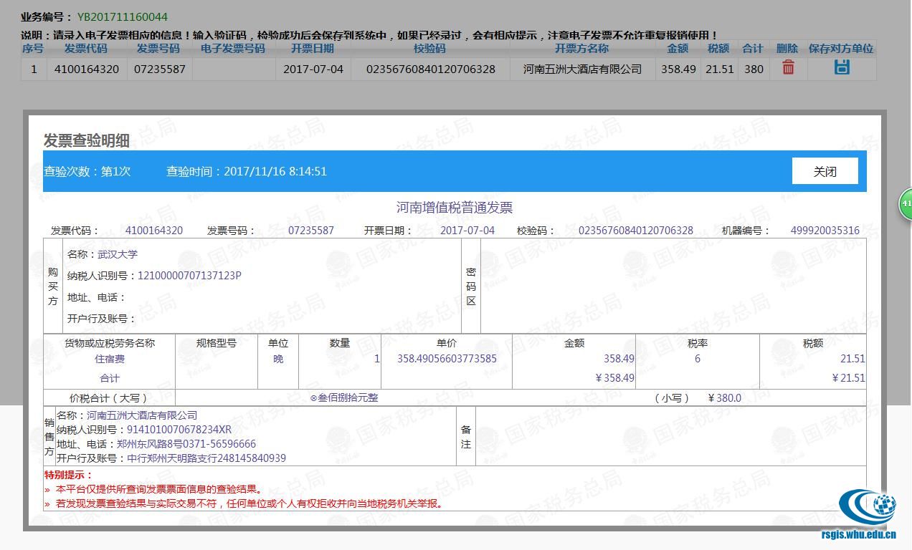Click the verification time 2017/11/16 8:14:51
This screenshot has height=550, width=912.
pyautogui.click(x=275, y=171)
